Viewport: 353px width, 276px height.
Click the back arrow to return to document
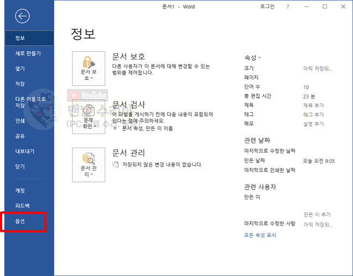[x=22, y=16]
